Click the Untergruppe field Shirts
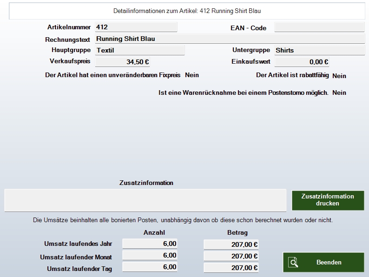369x277 pixels. (319, 50)
